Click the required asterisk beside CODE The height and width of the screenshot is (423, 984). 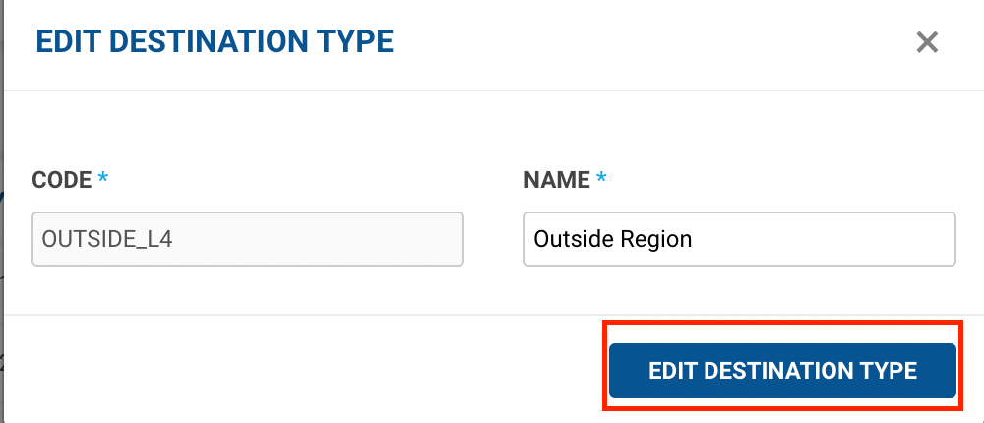click(103, 179)
